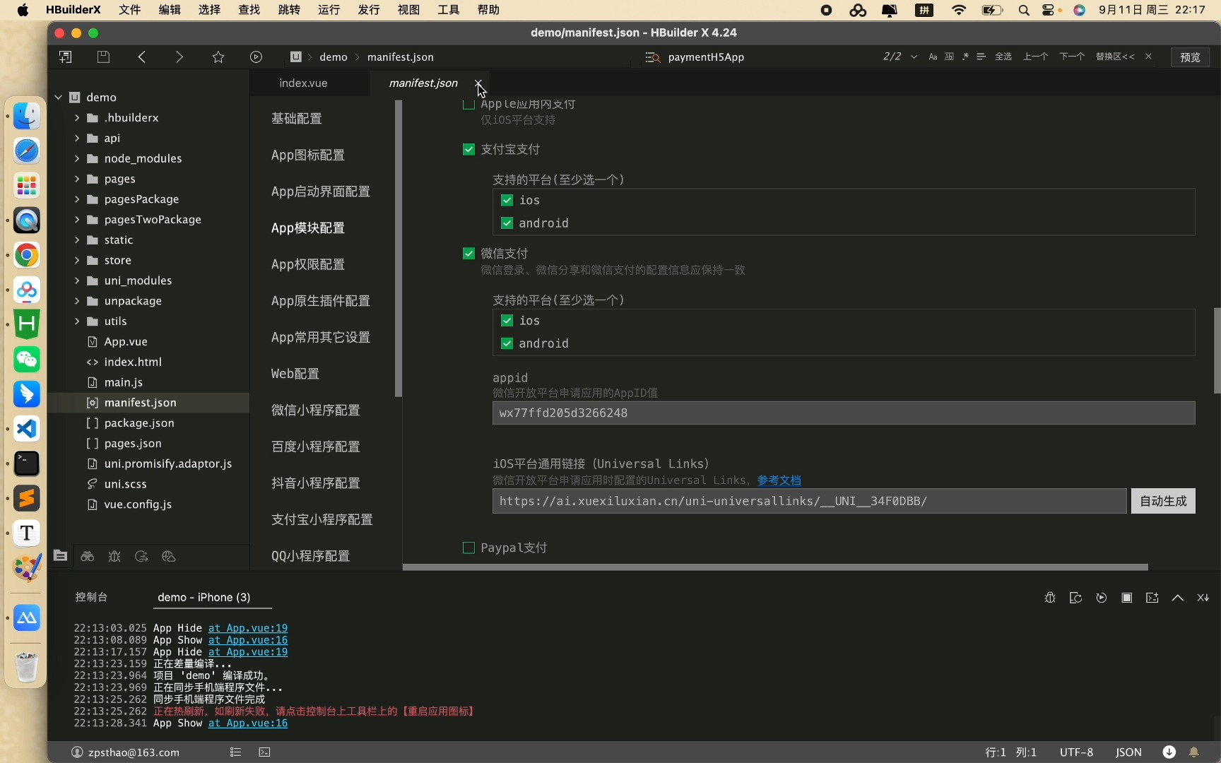This screenshot has width=1221, height=763.
Task: Go forward with the right arrow toolbar icon
Action: point(179,57)
